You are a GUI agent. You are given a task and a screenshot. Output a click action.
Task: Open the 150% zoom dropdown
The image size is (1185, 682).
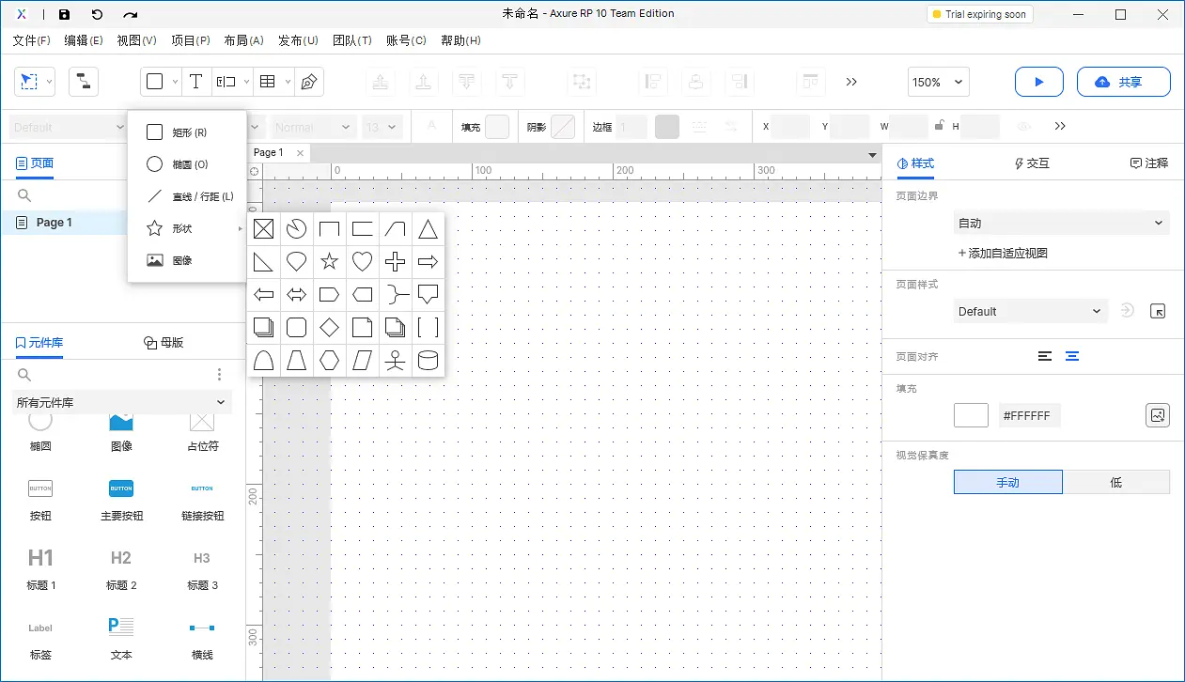point(937,82)
